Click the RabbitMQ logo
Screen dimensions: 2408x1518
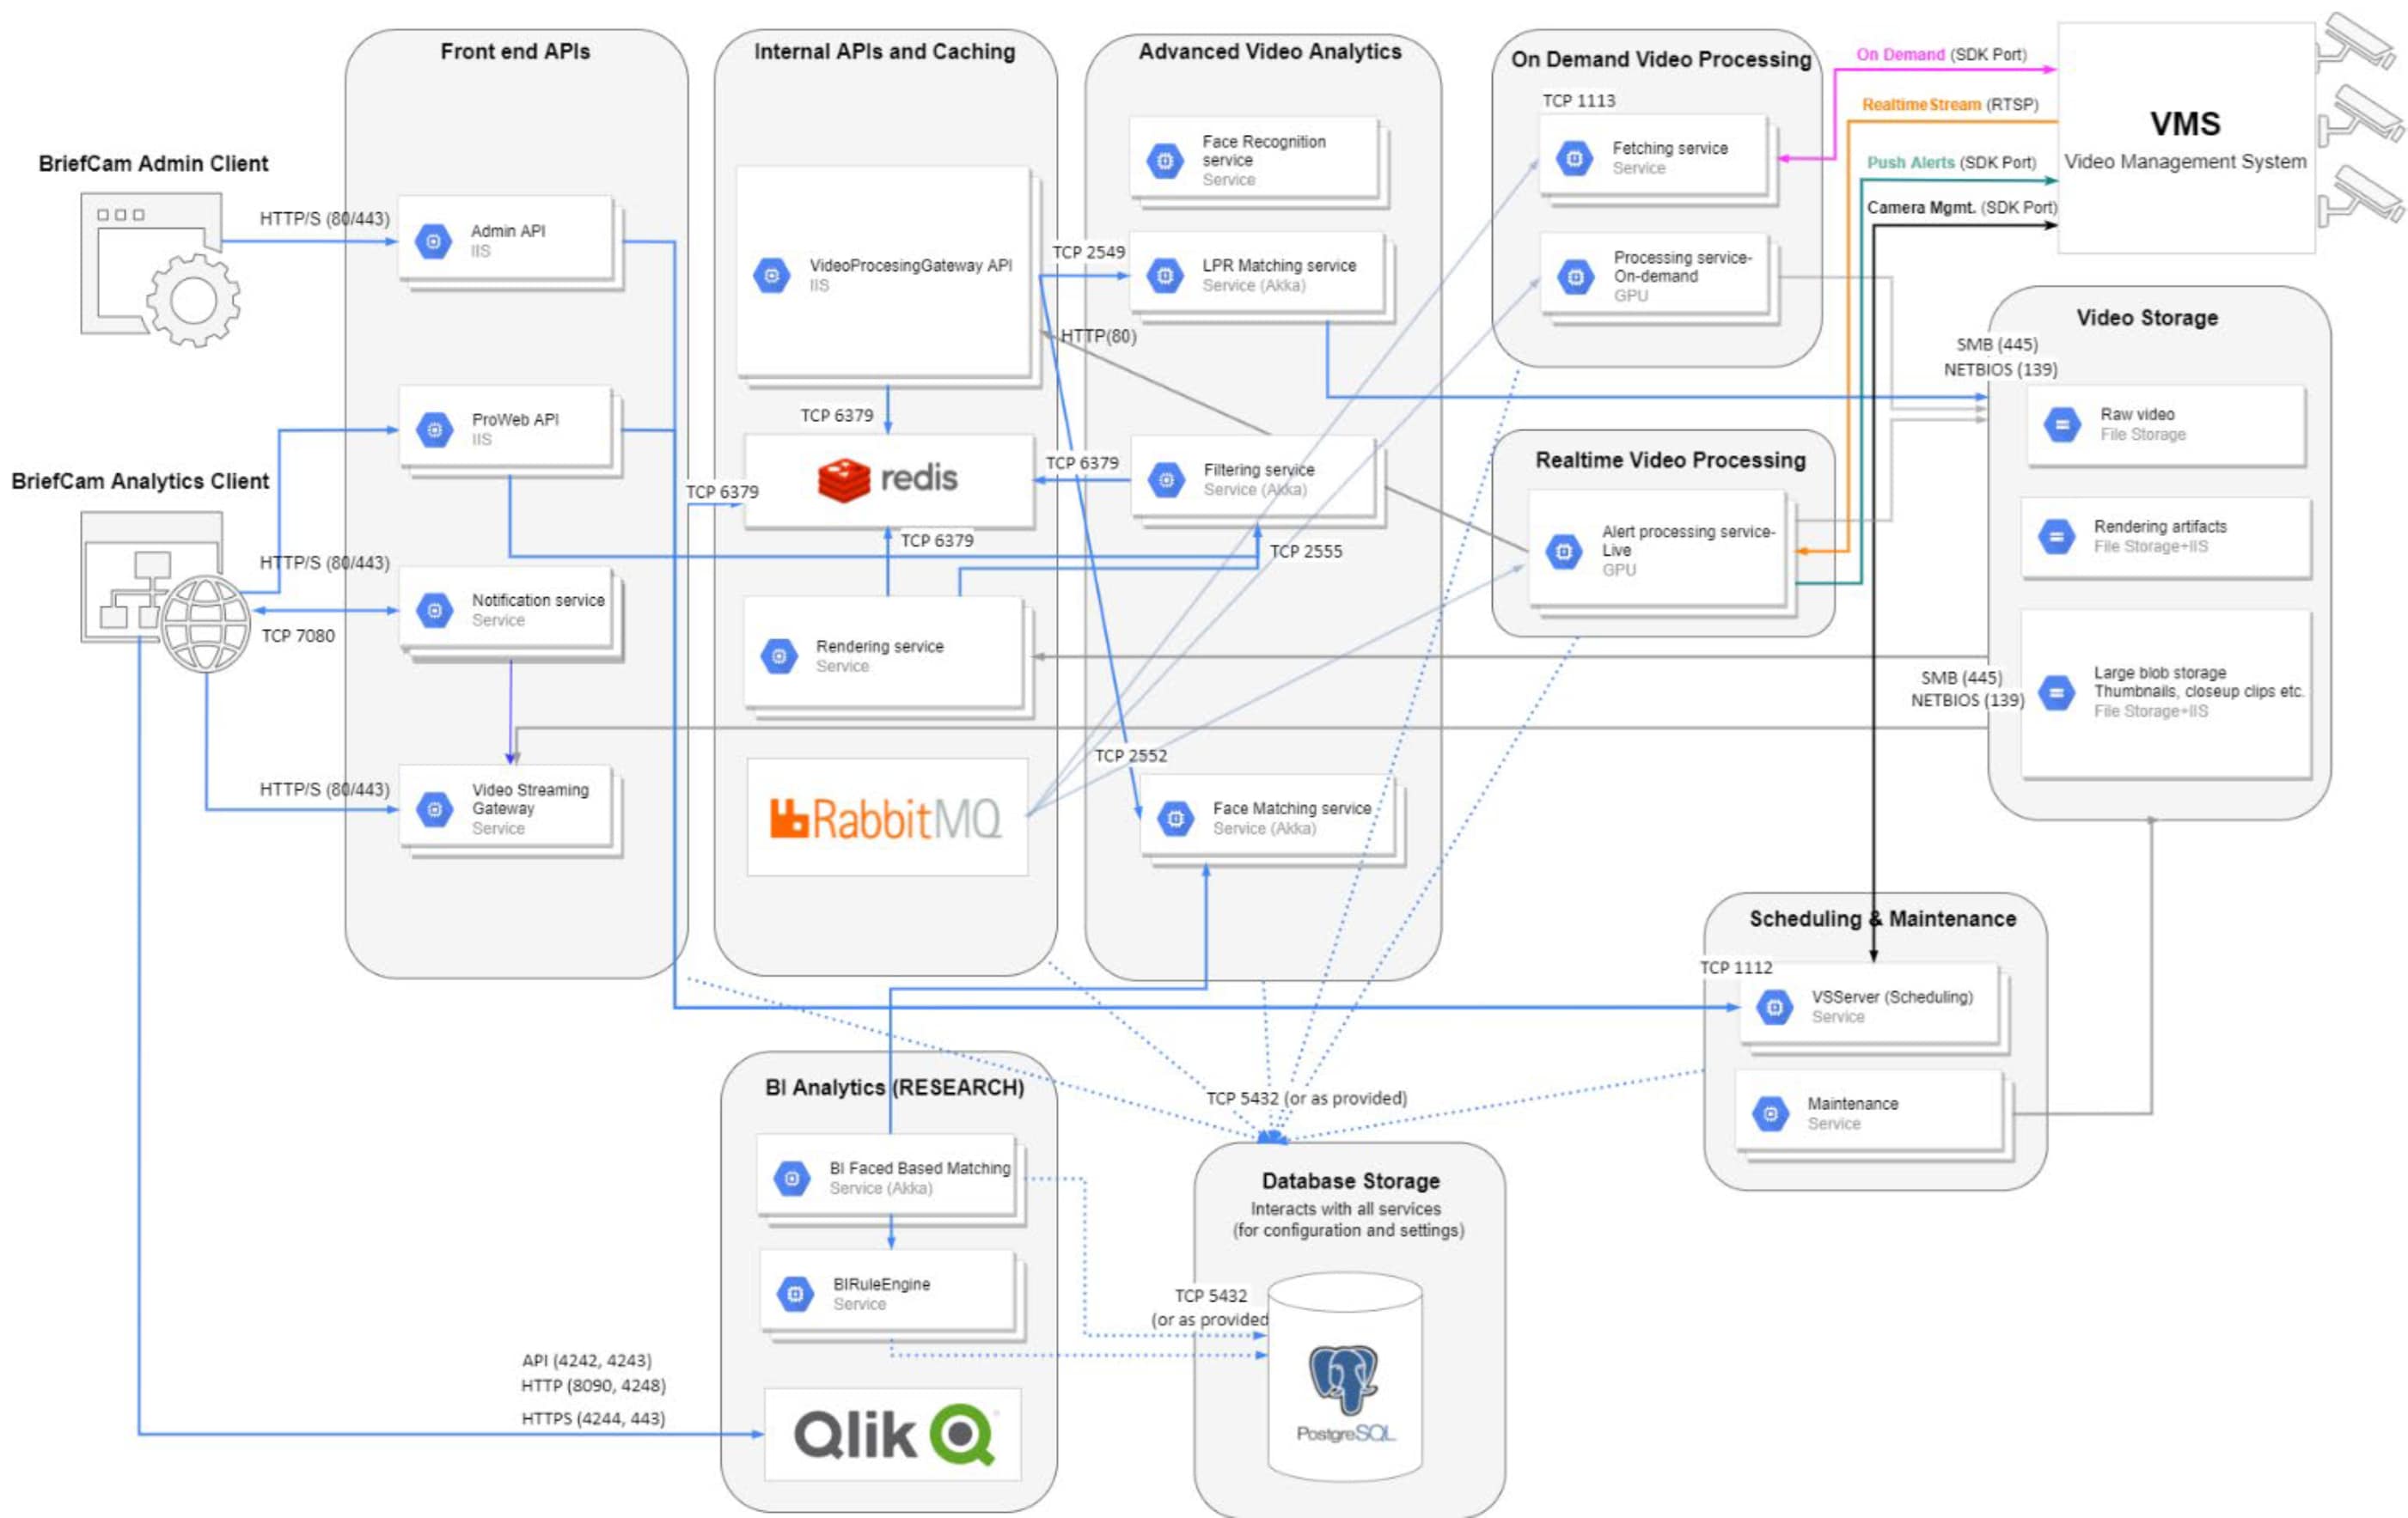pyautogui.click(x=886, y=819)
